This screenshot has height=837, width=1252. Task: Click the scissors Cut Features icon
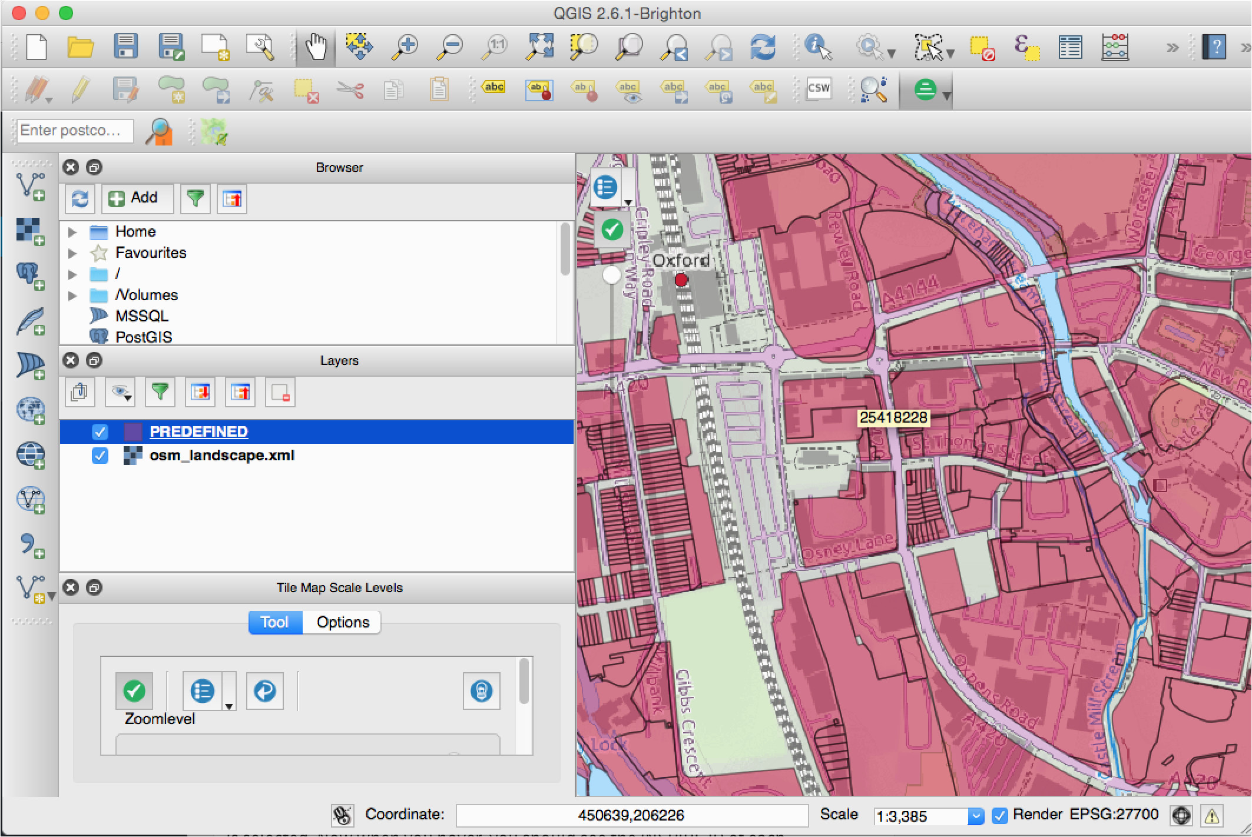pyautogui.click(x=350, y=89)
